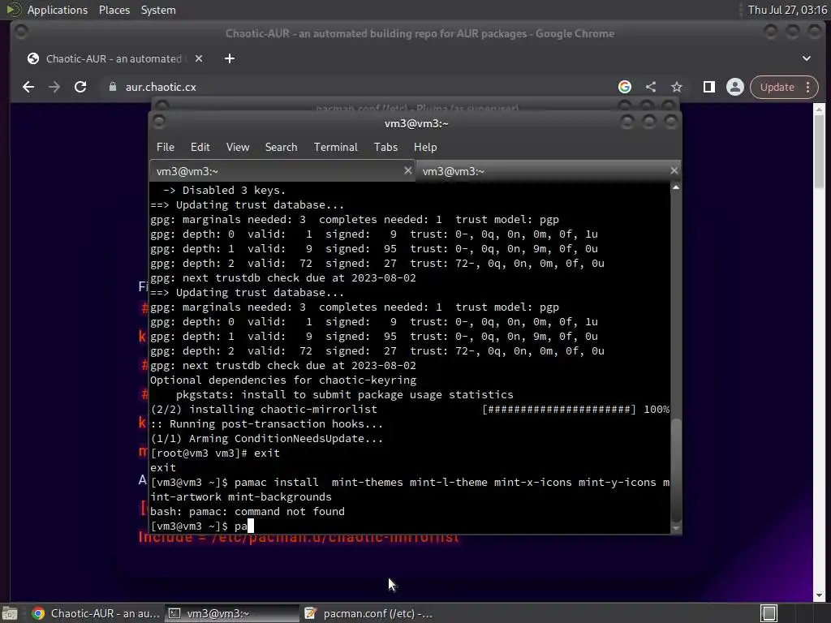Go forward in Chrome
This screenshot has width=831, height=623.
point(54,87)
